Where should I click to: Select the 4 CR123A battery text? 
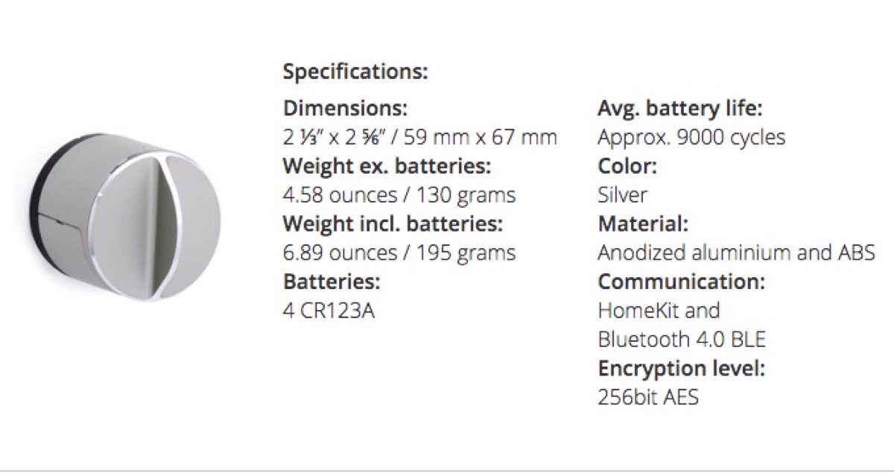point(329,311)
